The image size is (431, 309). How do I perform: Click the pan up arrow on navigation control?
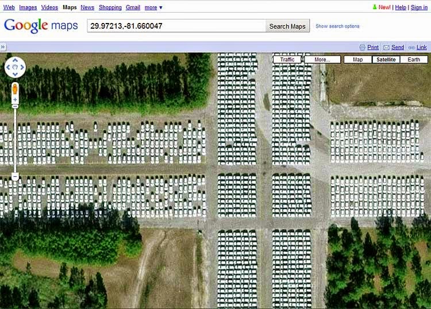coord(15,60)
